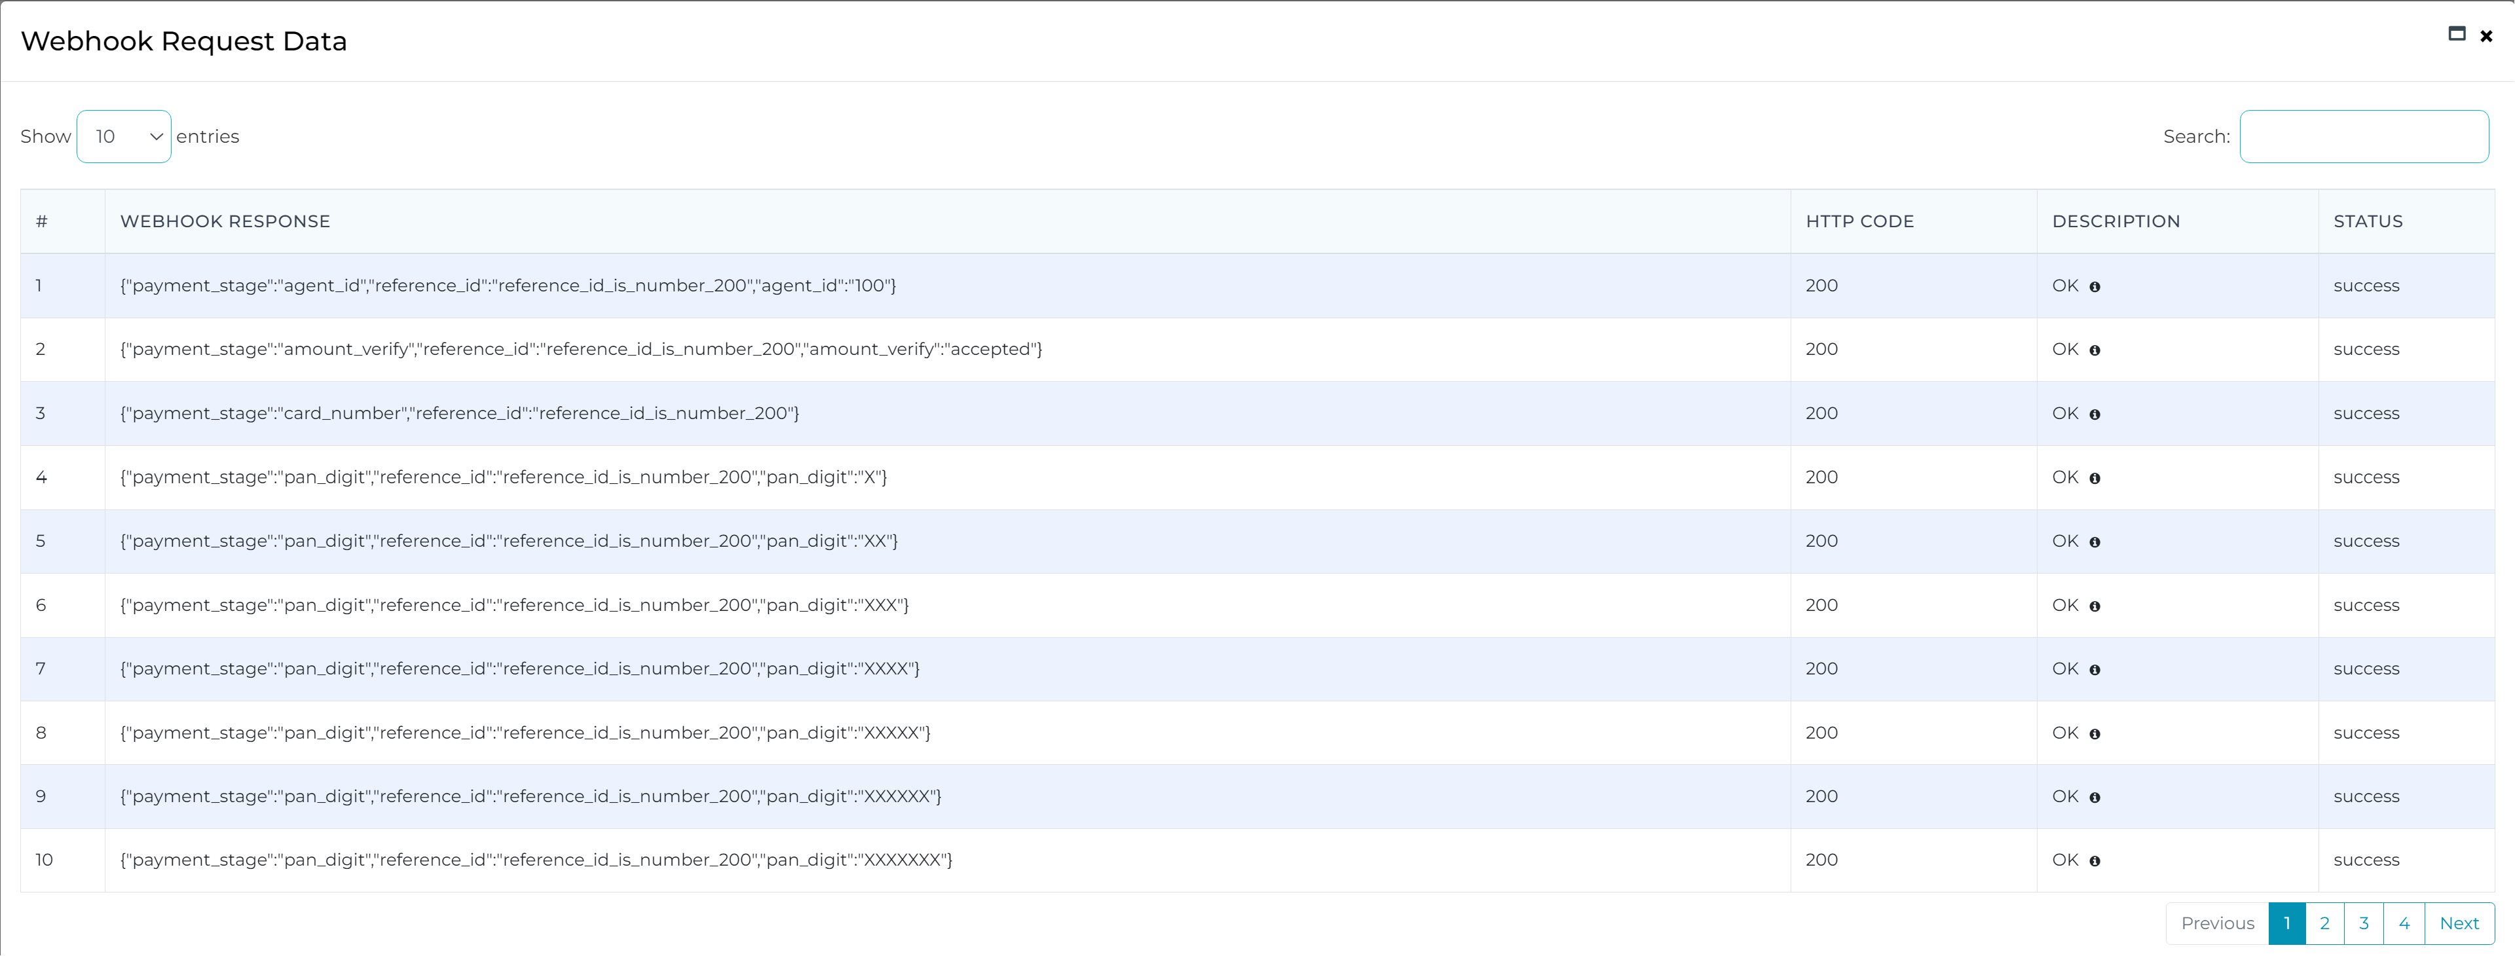The height and width of the screenshot is (956, 2515).
Task: Maximize the Webhook Request Data dialog
Action: (x=2457, y=34)
